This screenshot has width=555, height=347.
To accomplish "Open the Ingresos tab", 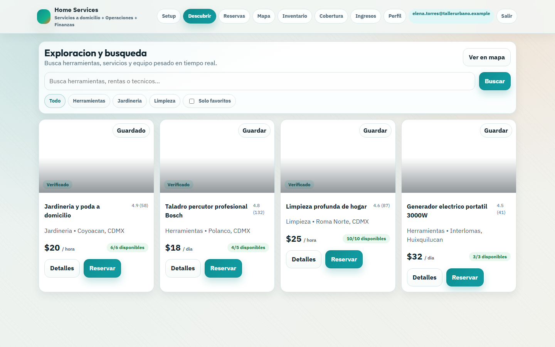I will [366, 16].
